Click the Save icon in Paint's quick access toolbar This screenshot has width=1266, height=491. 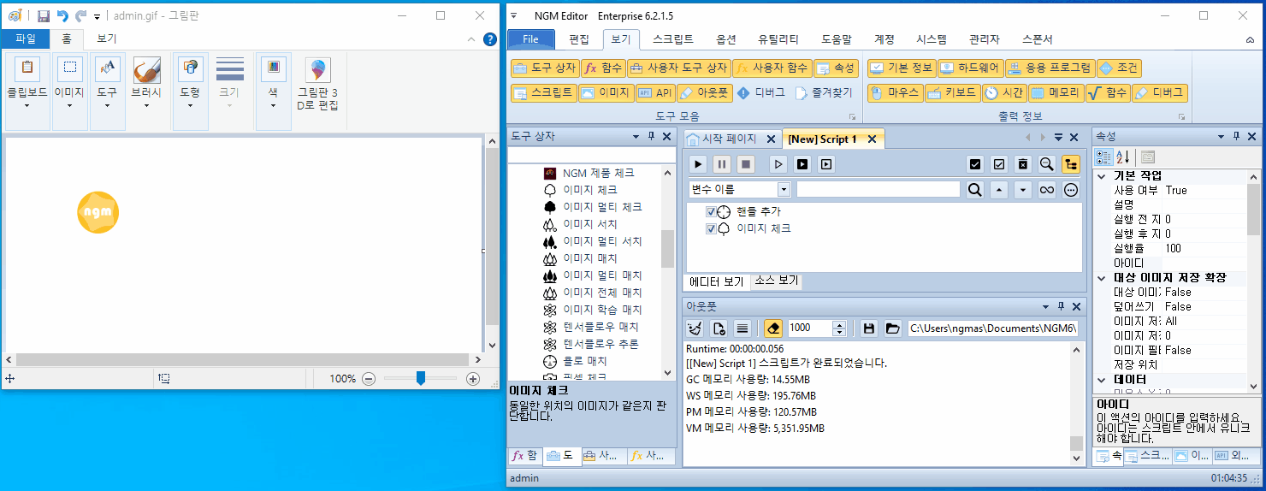pos(44,16)
